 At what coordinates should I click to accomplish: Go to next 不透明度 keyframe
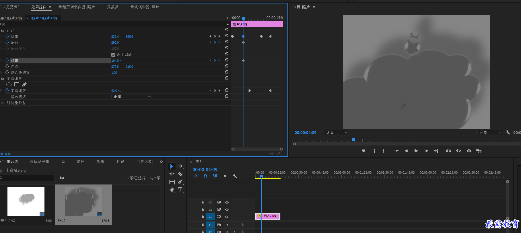pyautogui.click(x=219, y=91)
